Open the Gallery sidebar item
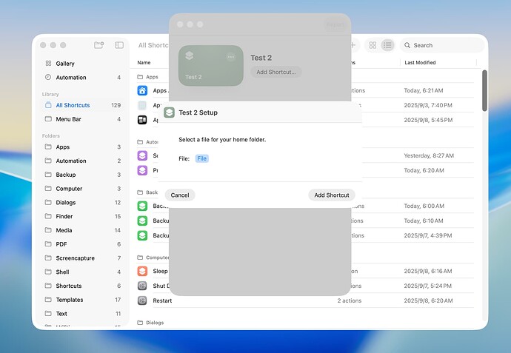511x353 pixels. (65, 64)
